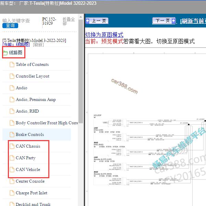Image resolution: width=206 pixels, height=206 pixels.
Task: Go to previous page with 上一页
Action: (x=97, y=21)
